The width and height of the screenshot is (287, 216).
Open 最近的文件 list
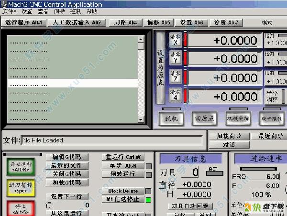pos(67,165)
